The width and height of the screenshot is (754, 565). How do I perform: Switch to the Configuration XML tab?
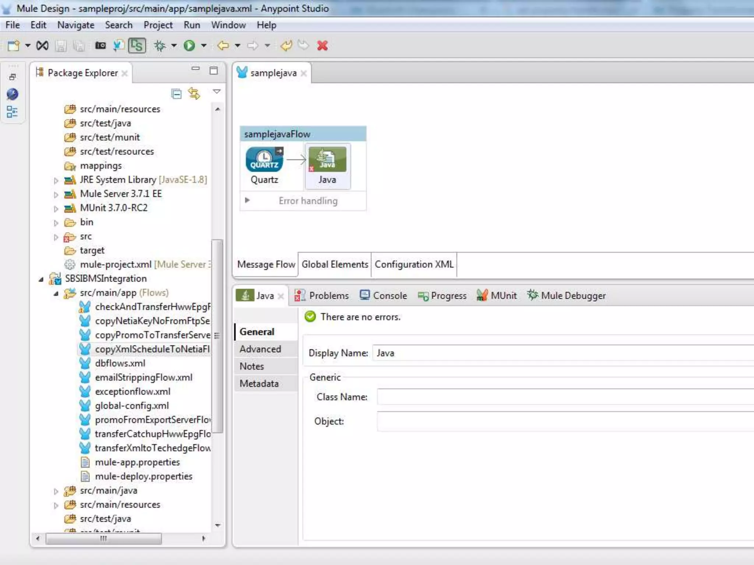(414, 264)
